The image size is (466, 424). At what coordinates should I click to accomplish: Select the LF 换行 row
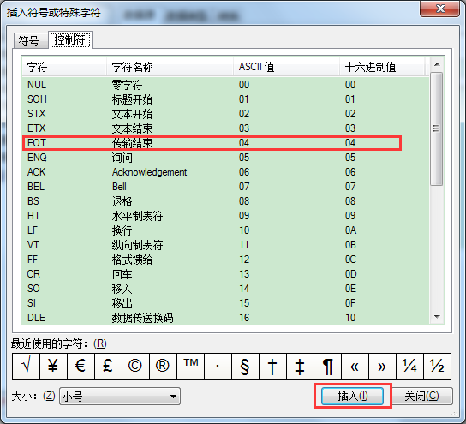226,230
